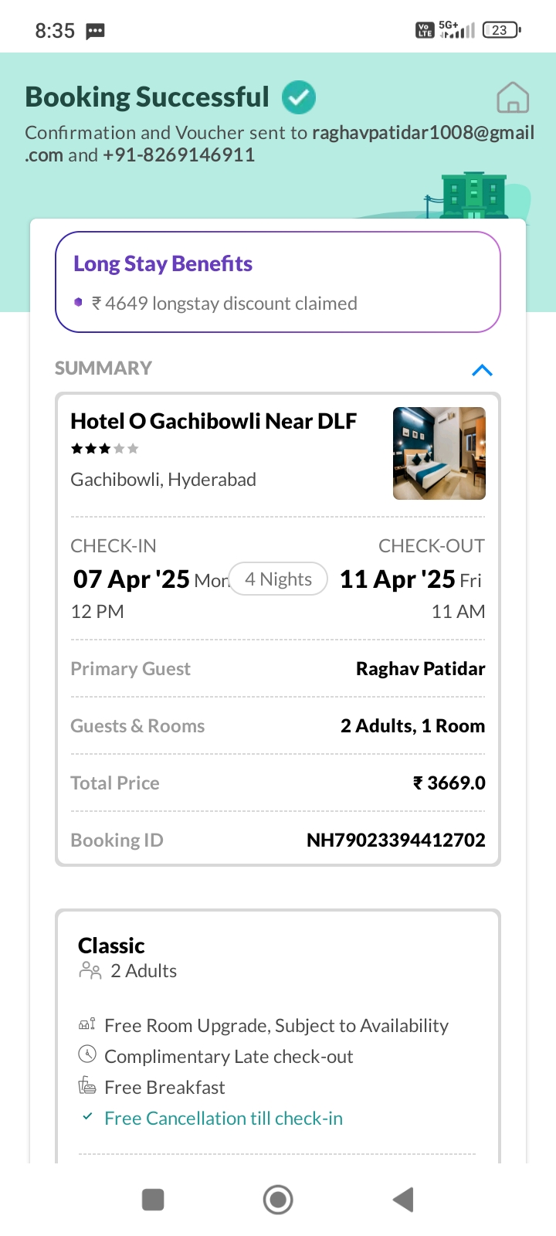
Task: Tap the Total Price amount
Action: click(x=449, y=783)
